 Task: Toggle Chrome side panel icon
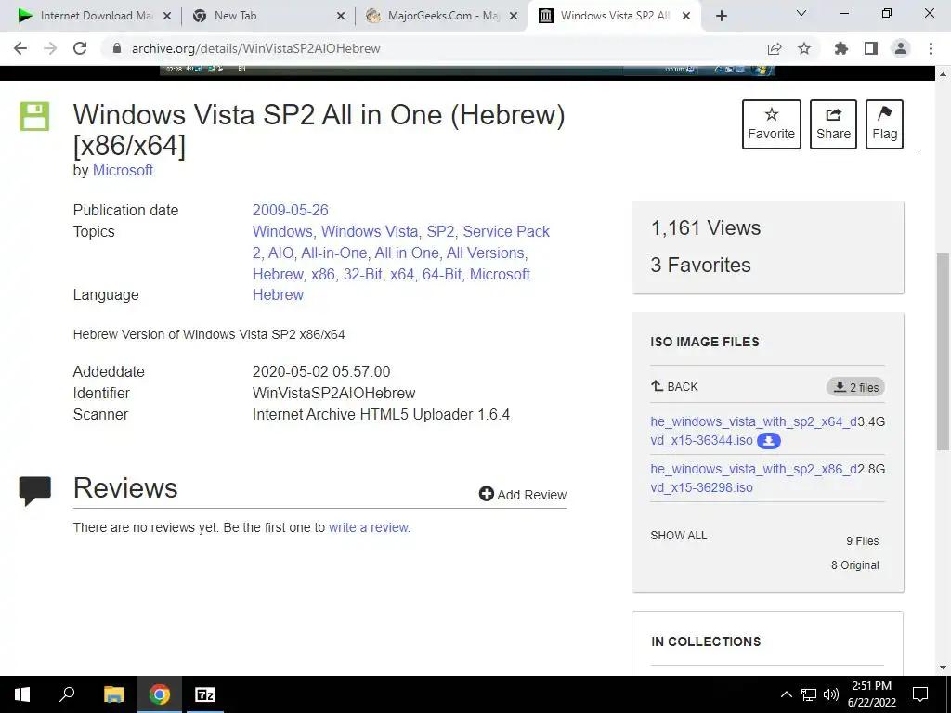(871, 48)
